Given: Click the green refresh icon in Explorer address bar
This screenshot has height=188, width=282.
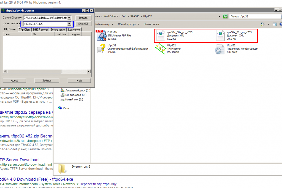Looking at the screenshot, I should [x=225, y=17].
